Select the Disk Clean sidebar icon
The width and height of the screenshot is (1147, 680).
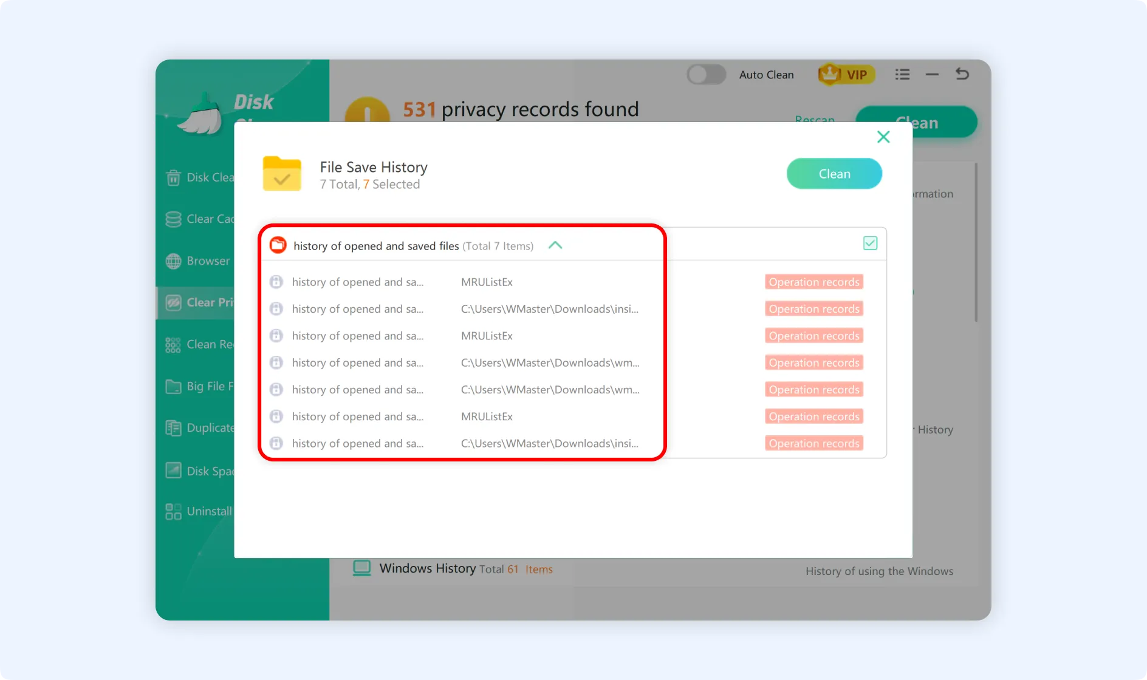(x=174, y=177)
